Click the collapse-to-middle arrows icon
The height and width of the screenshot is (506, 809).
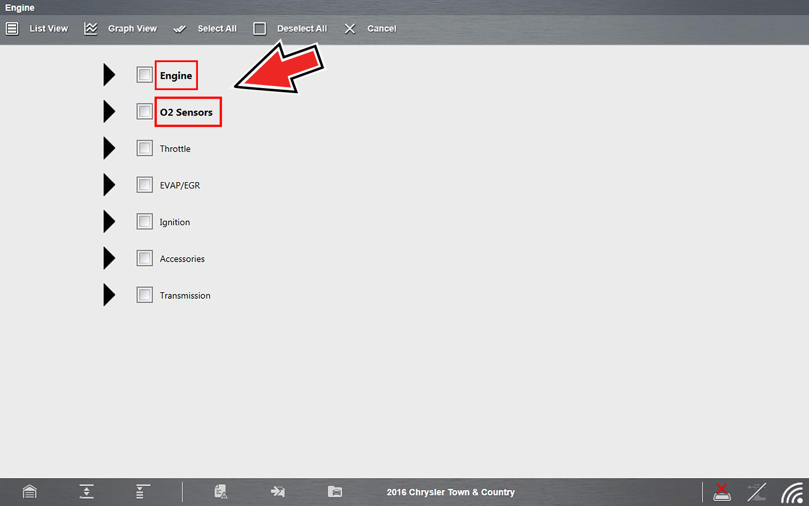[x=86, y=492]
